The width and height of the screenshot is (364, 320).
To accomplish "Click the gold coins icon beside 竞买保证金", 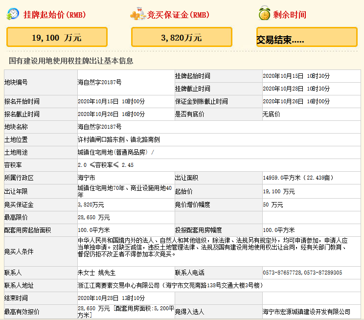I will point(137,15).
